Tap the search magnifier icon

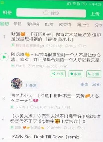[x=46, y=13]
